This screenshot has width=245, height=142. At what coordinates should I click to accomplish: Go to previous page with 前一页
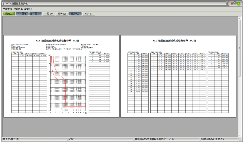point(35,14)
